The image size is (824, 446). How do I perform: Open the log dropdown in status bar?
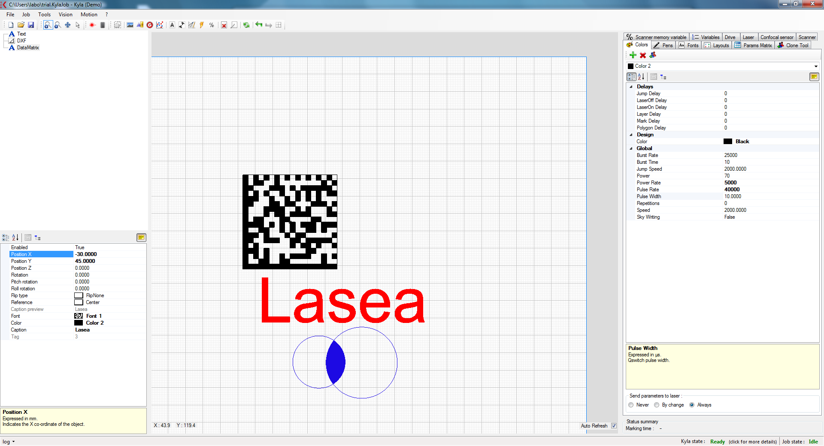(x=9, y=442)
